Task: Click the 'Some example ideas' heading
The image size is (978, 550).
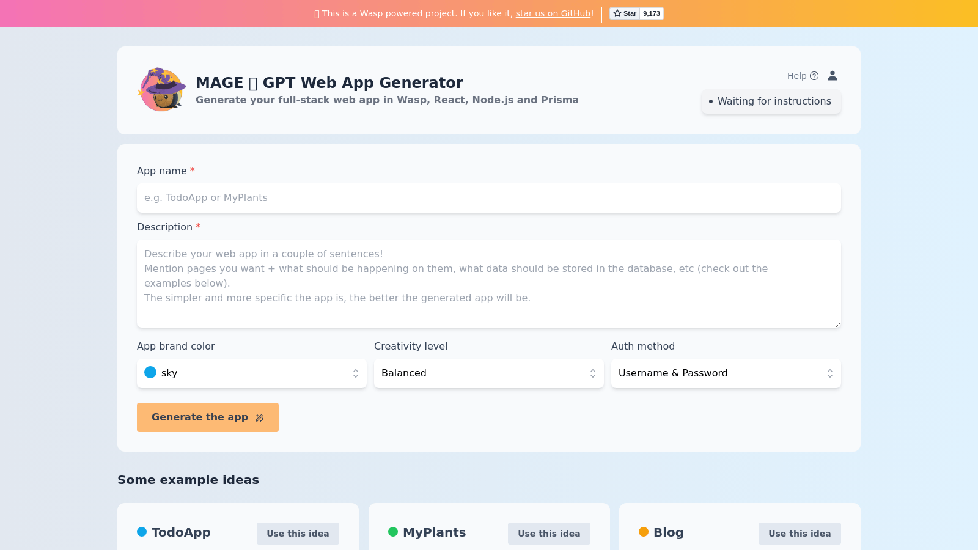Action: pyautogui.click(x=188, y=480)
